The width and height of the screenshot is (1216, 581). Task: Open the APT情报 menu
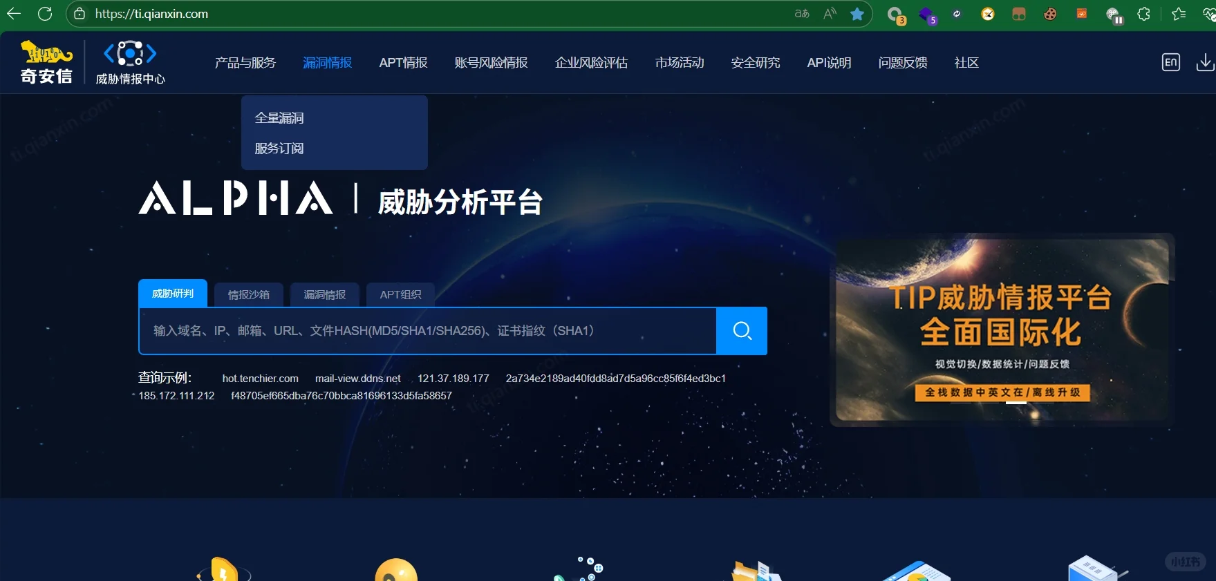(x=404, y=63)
